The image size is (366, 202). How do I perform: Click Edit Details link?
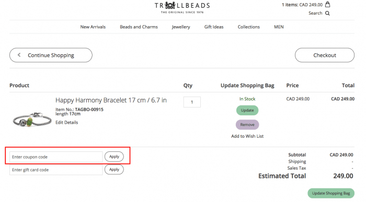pyautogui.click(x=67, y=122)
